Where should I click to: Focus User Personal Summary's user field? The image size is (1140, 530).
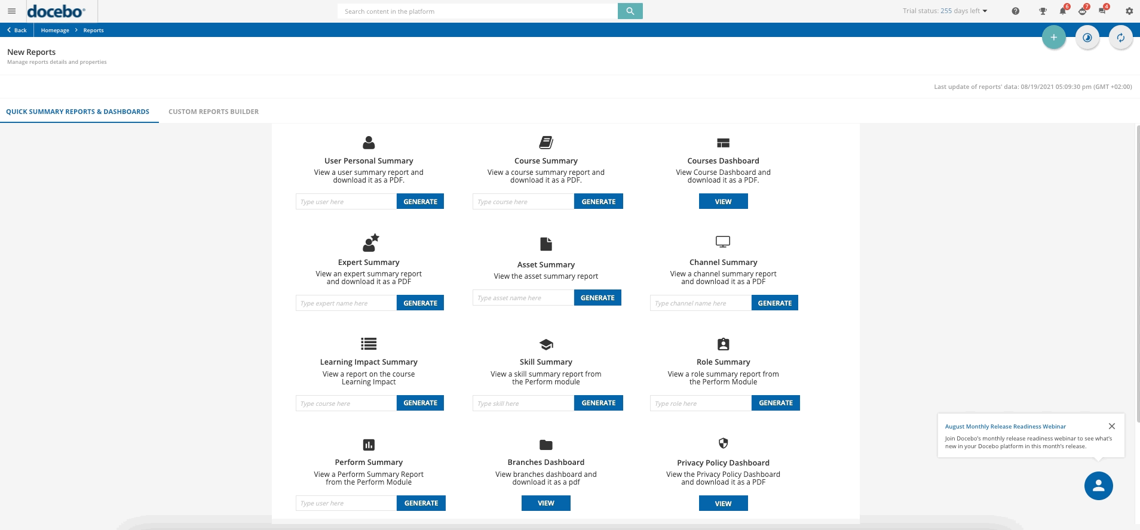347,202
